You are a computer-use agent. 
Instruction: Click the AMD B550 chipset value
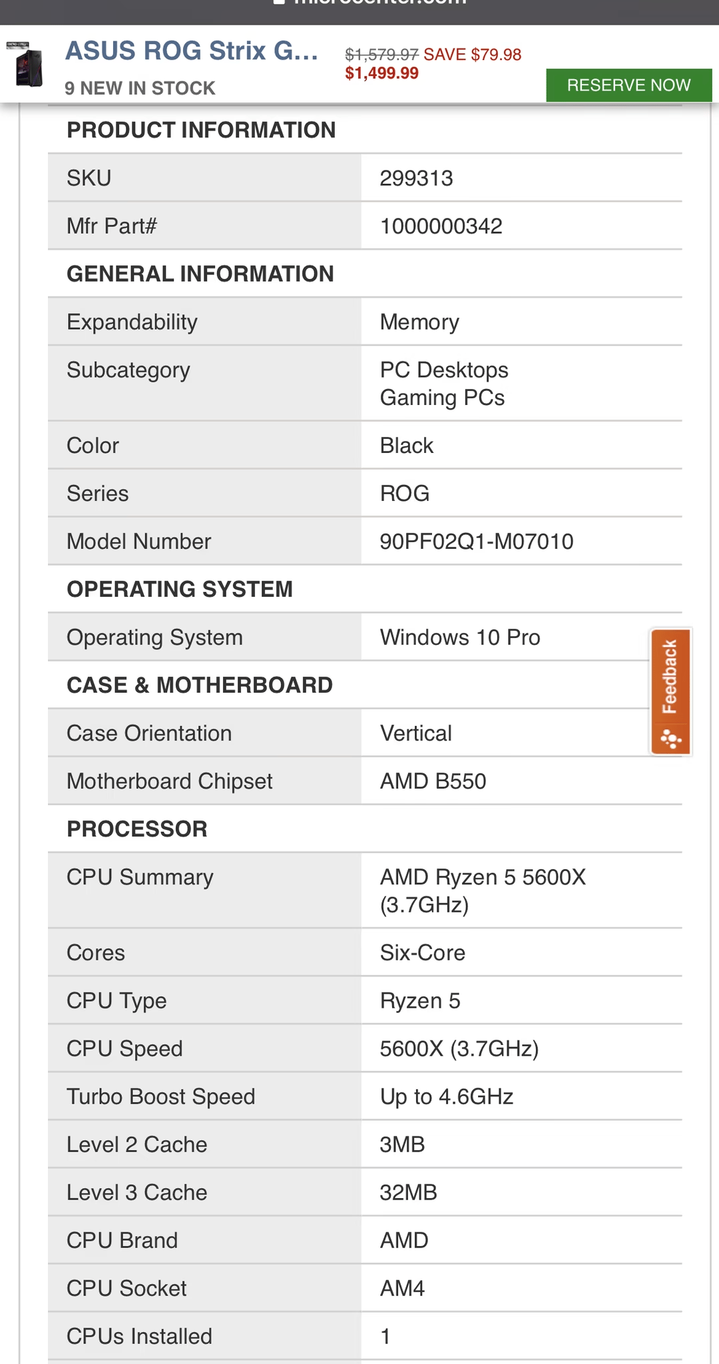(x=433, y=781)
